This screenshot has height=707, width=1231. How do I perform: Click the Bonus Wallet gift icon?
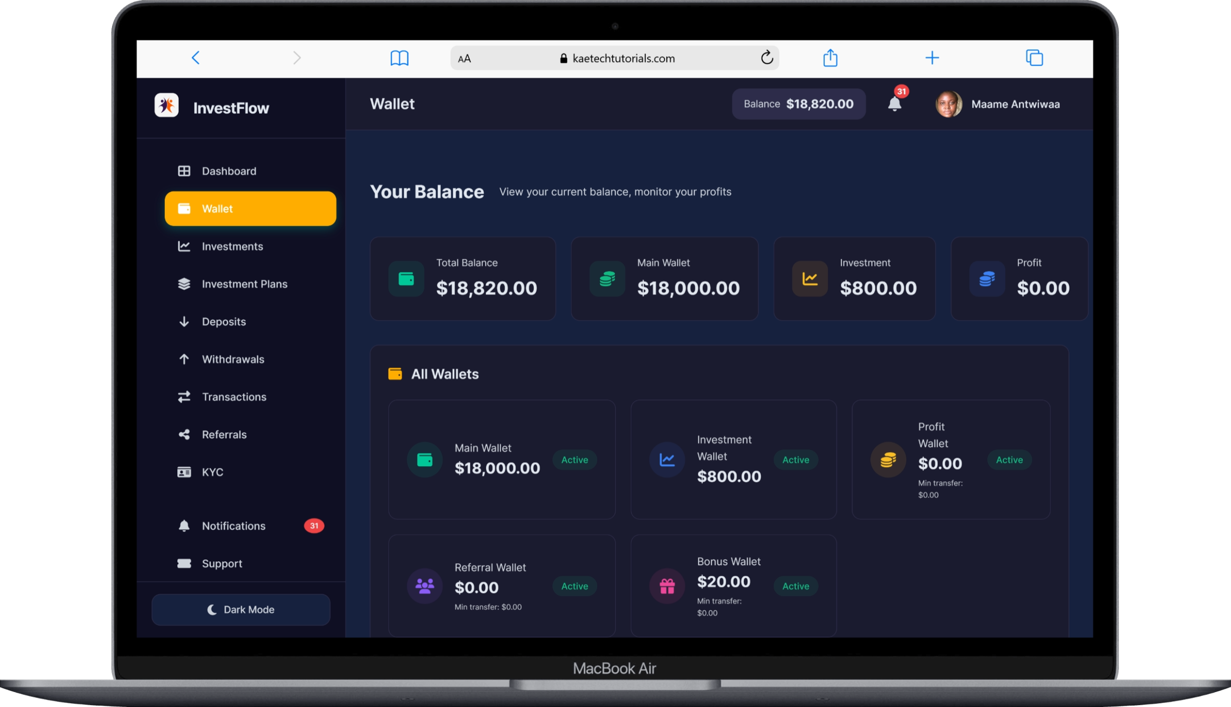pyautogui.click(x=667, y=586)
